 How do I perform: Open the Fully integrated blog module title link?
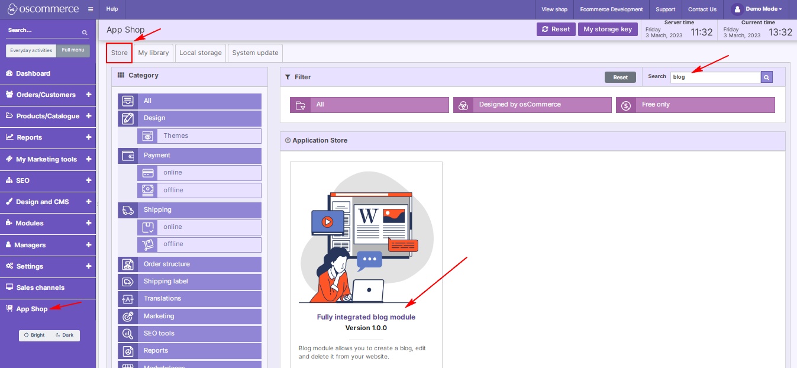[x=366, y=317]
